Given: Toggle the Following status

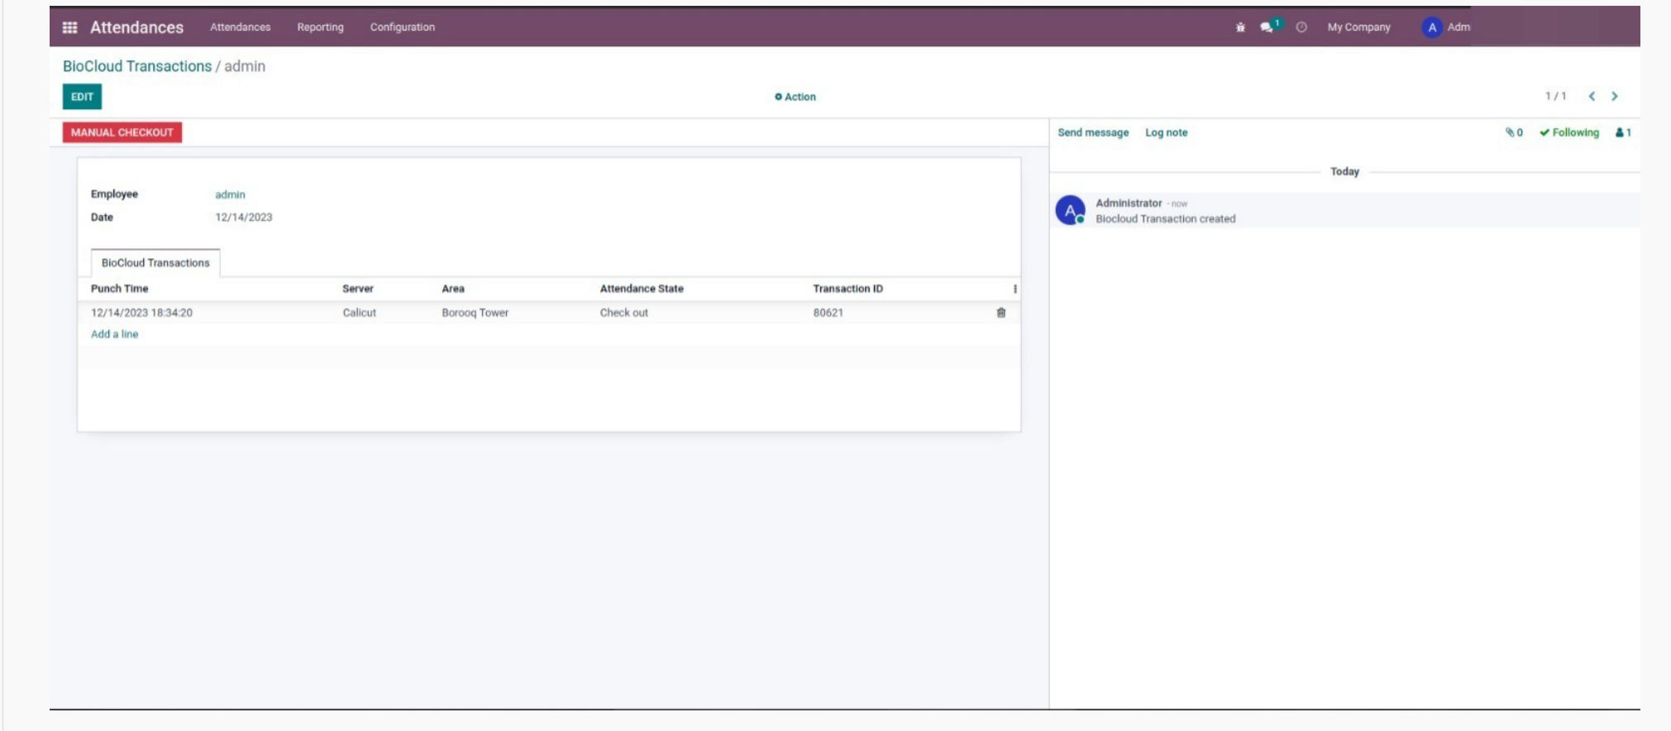Looking at the screenshot, I should [x=1569, y=132].
